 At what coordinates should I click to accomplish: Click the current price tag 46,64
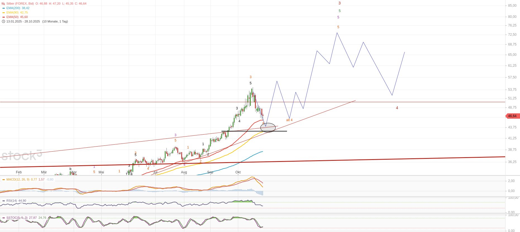[512, 116]
